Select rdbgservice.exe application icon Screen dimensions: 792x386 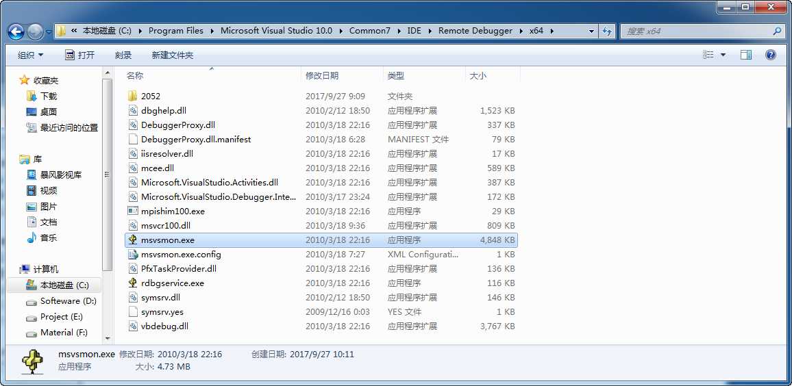(132, 283)
